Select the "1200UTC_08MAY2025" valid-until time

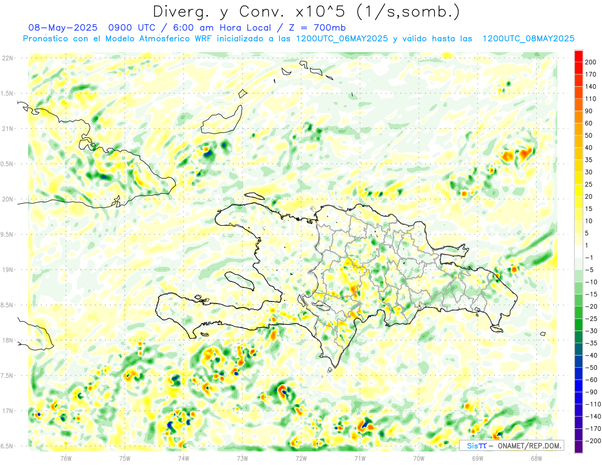[x=528, y=39]
